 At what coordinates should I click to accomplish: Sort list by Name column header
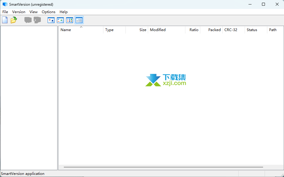click(81, 30)
